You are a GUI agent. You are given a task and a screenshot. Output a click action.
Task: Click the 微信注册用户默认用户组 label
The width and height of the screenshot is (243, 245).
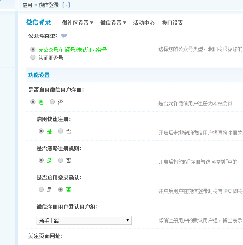[67, 207]
